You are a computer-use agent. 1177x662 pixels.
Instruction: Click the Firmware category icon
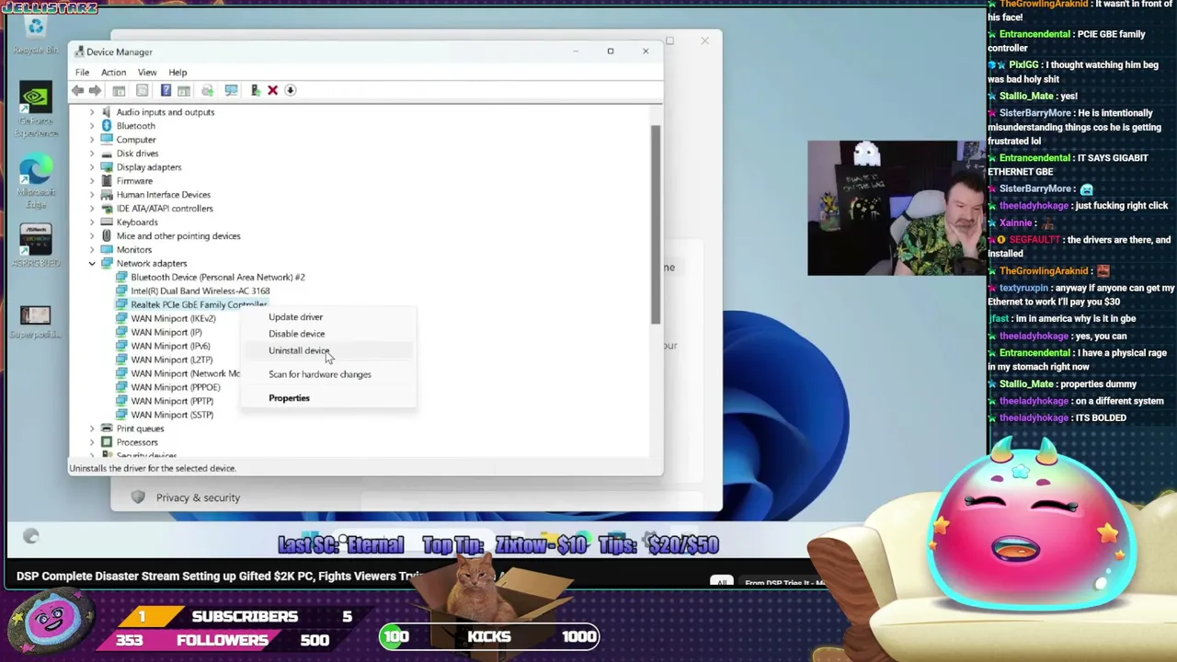[107, 181]
